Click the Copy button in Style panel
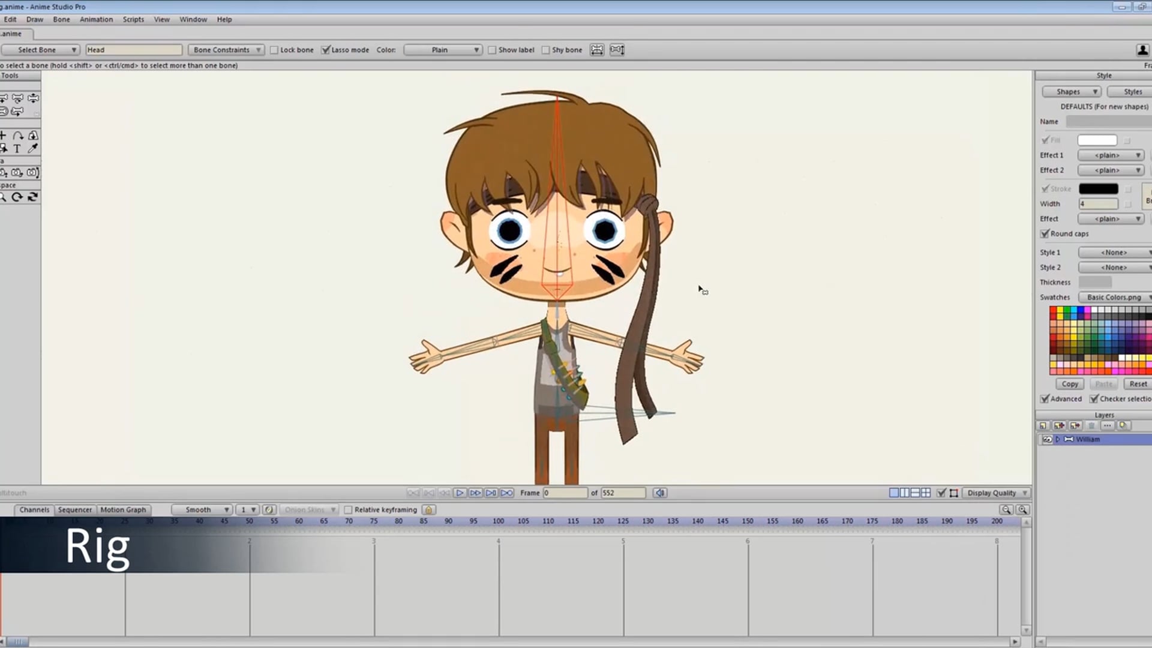Viewport: 1152px width, 648px height. [1070, 384]
